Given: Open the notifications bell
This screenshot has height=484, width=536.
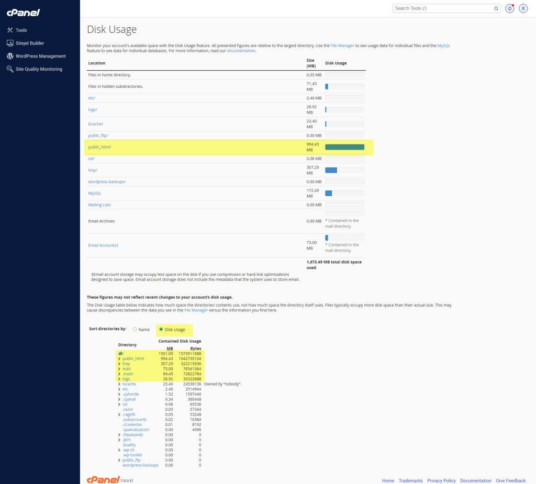Looking at the screenshot, I should (509, 8).
